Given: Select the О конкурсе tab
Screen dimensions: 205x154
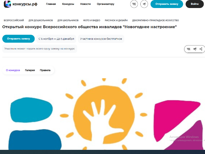Looking at the screenshot, I should coord(13,70).
